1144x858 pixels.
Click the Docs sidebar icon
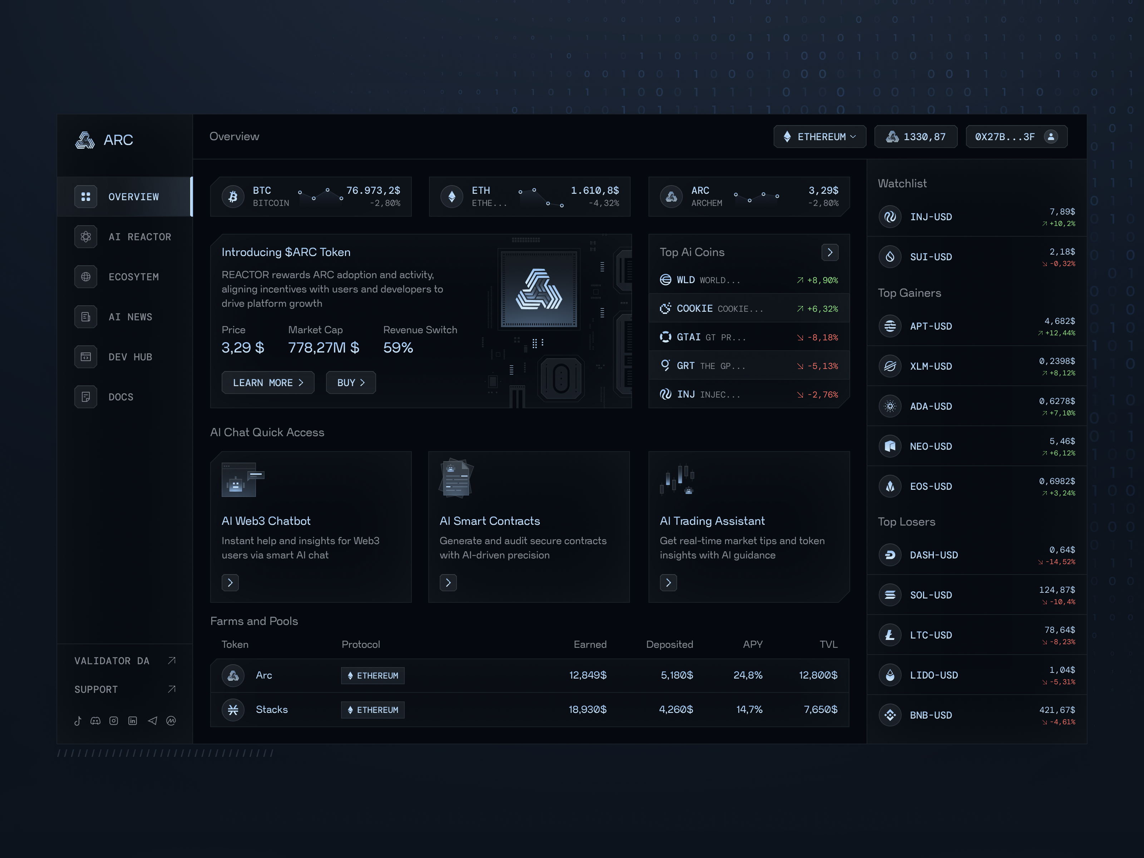[85, 397]
